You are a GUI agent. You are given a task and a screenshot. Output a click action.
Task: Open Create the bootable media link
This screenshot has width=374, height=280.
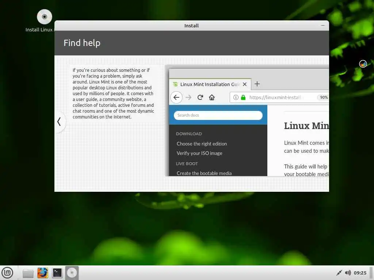(x=204, y=173)
